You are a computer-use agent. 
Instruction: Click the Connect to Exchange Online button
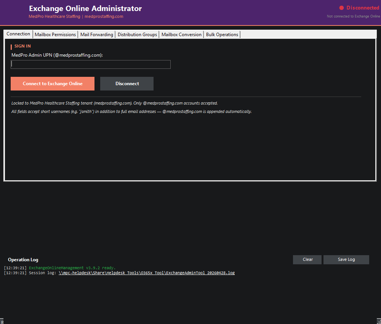[52, 83]
